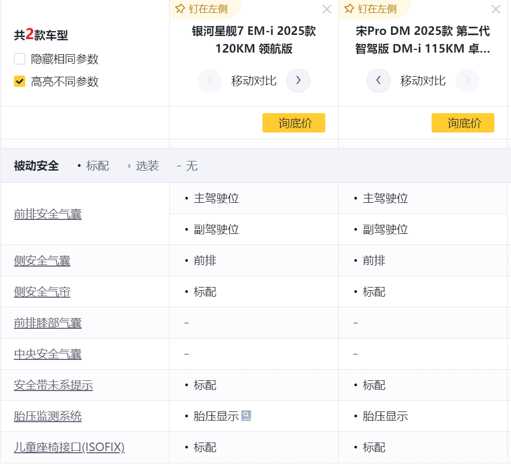Click 被动安全 section heading
This screenshot has height=464, width=511.
tap(36, 166)
